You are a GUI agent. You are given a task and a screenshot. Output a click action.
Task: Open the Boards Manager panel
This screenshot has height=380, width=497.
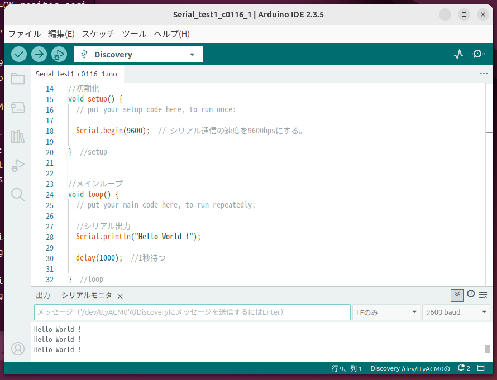17,108
